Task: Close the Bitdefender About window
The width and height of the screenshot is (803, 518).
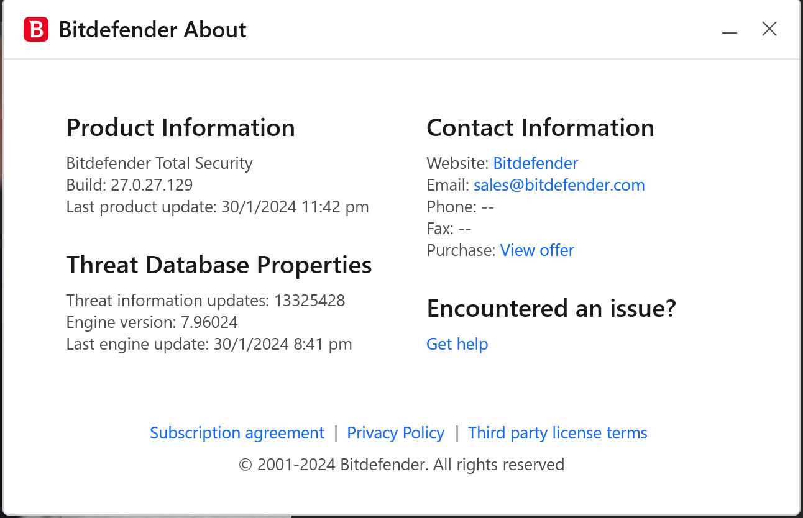Action: (769, 29)
